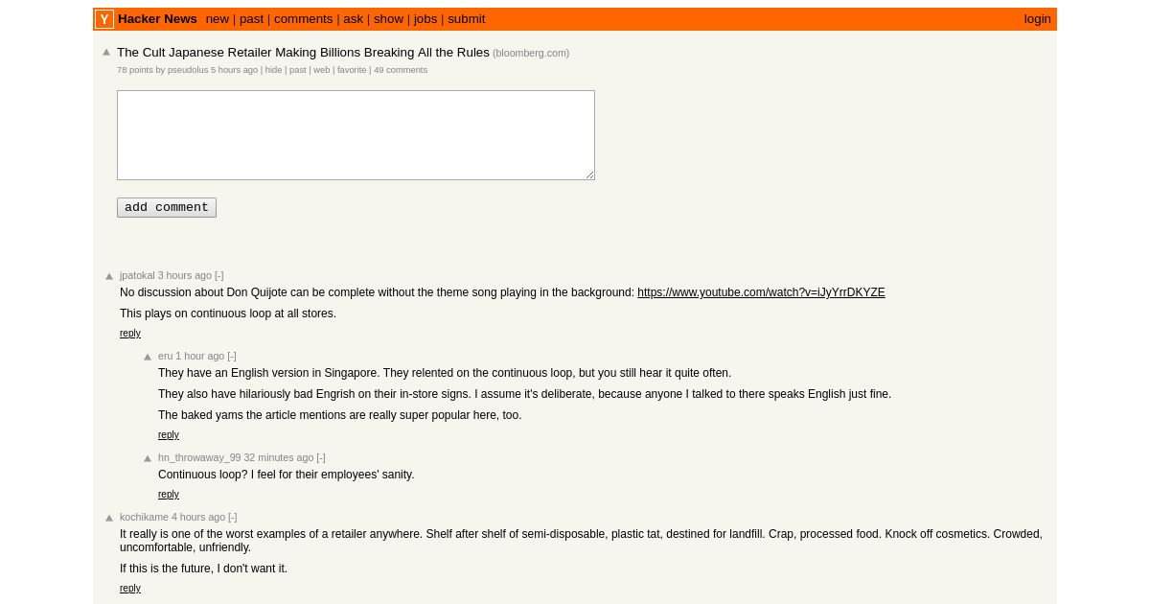Favorite this story
The height and width of the screenshot is (604, 1150).
(352, 70)
